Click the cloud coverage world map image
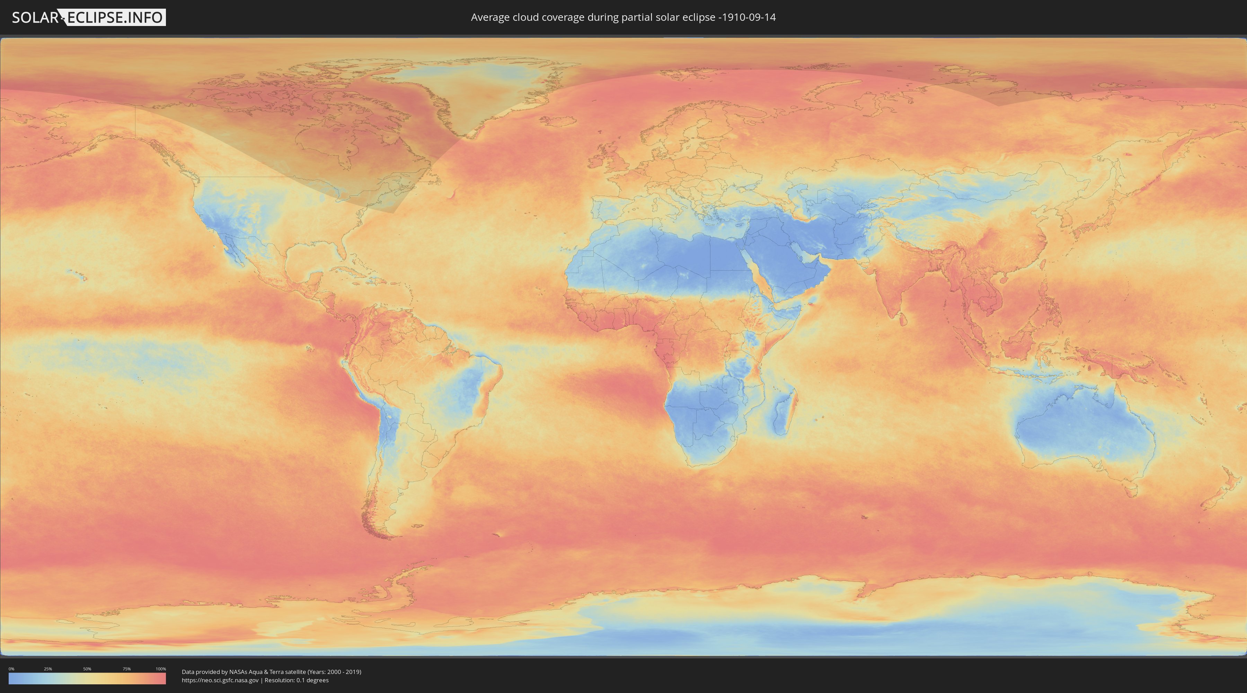Viewport: 1247px width, 693px height. pyautogui.click(x=623, y=347)
